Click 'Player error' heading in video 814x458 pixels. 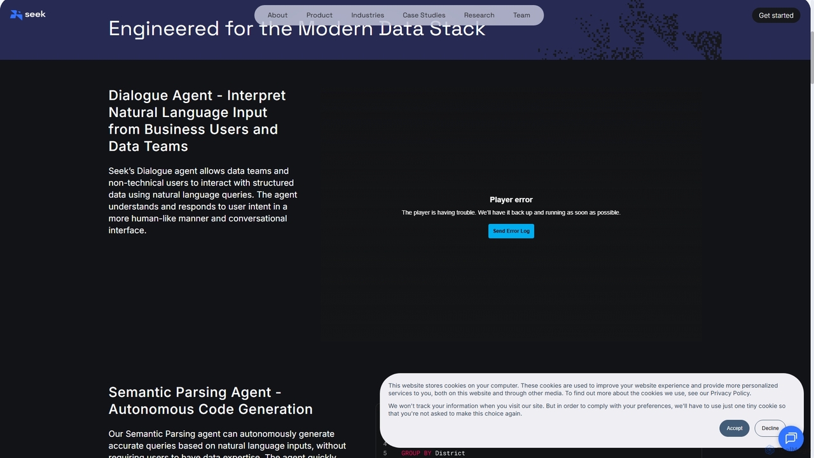[x=511, y=200]
